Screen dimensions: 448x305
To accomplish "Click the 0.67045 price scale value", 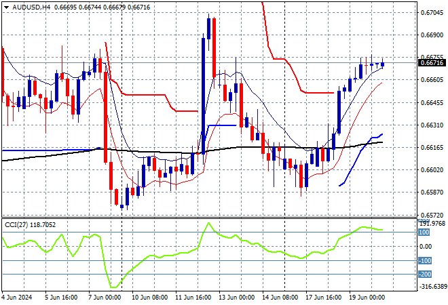I will [x=432, y=13].
